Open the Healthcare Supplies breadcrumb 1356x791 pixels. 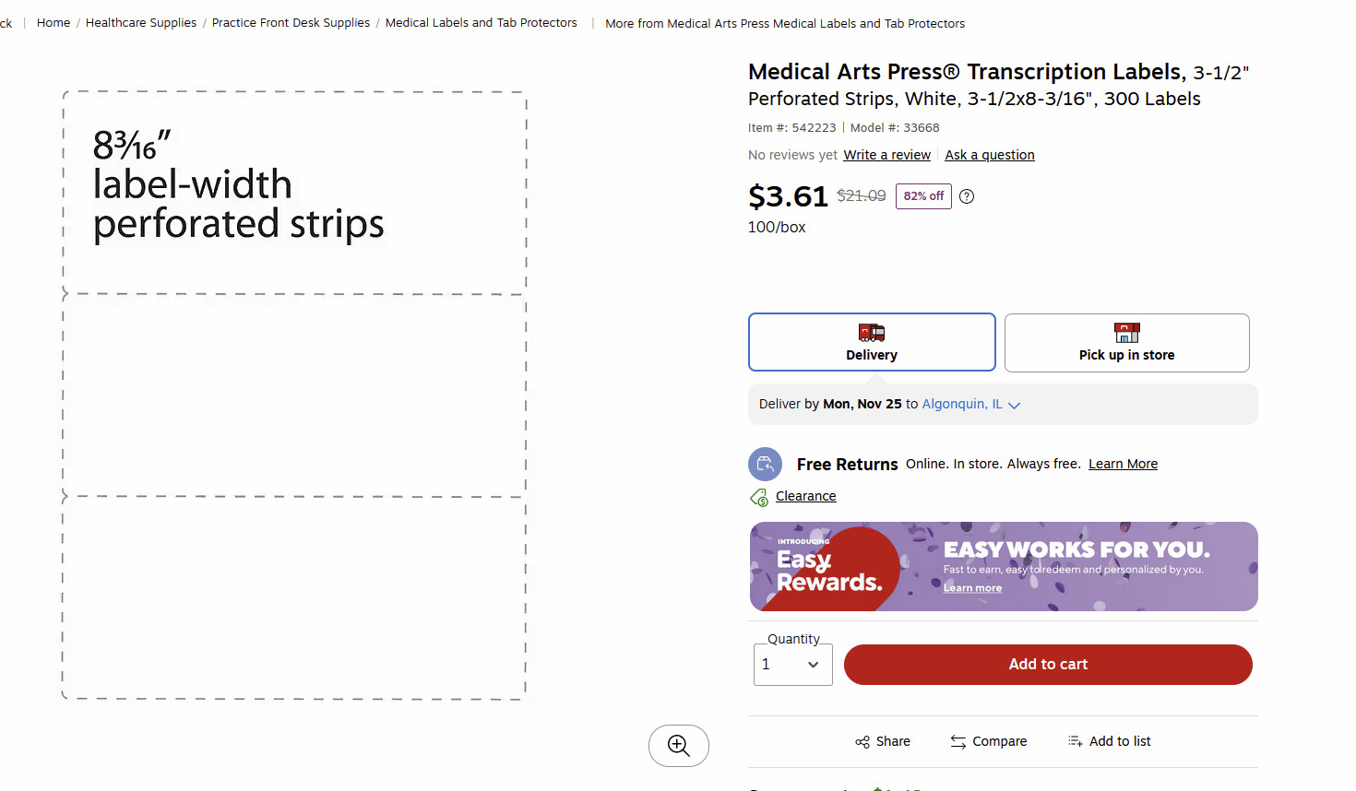pos(141,23)
